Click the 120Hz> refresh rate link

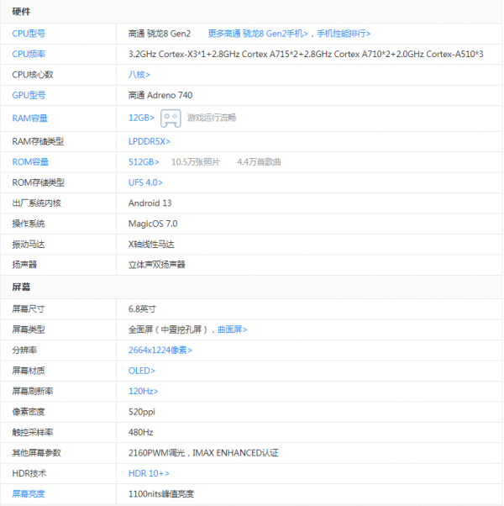(x=143, y=391)
